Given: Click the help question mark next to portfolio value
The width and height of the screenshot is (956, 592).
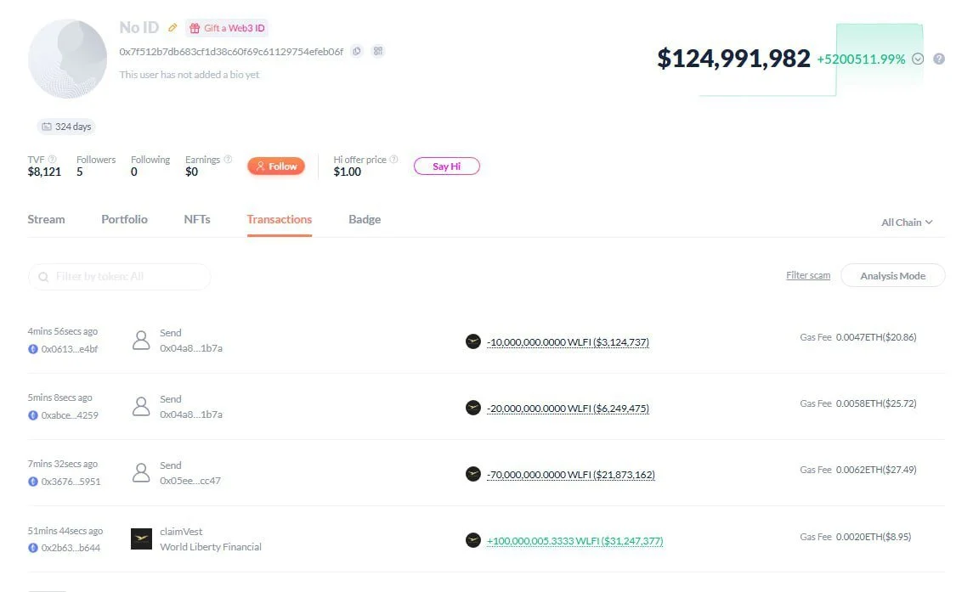Looking at the screenshot, I should coord(939,59).
